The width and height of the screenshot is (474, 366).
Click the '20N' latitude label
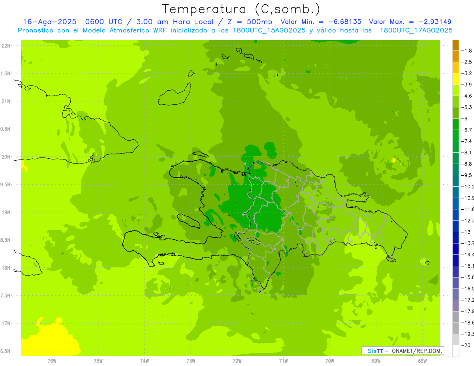click(x=6, y=157)
